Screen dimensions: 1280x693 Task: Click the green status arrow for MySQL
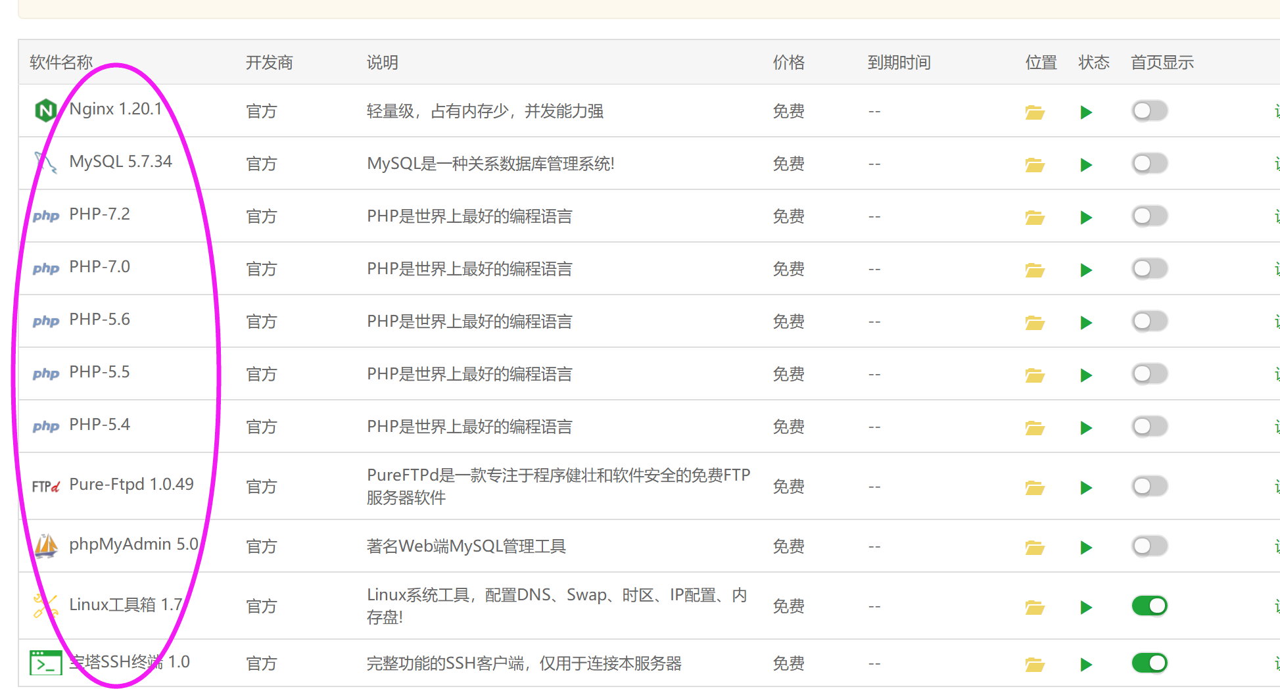coord(1085,165)
